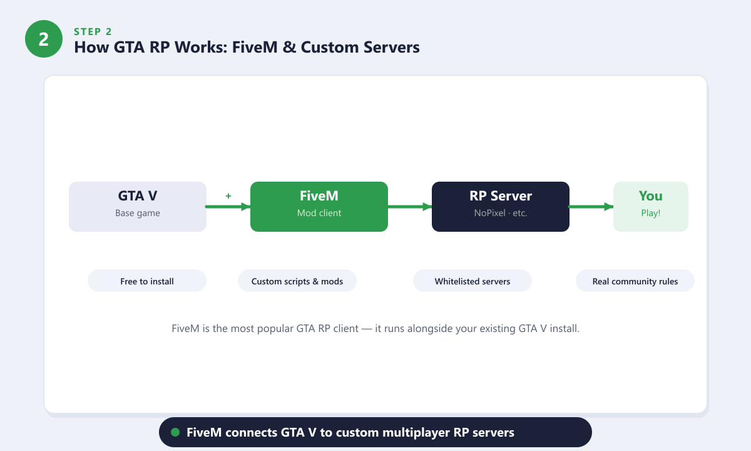Click the sentence FiveM is the most popular
Screen dimensions: 751x451
[x=375, y=328]
